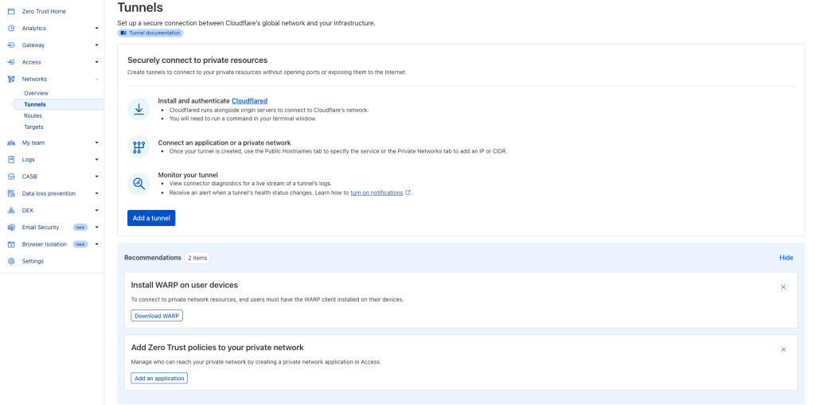Image resolution: width=815 pixels, height=405 pixels.
Task: Go to Zero Trust Home
Action: click(44, 11)
